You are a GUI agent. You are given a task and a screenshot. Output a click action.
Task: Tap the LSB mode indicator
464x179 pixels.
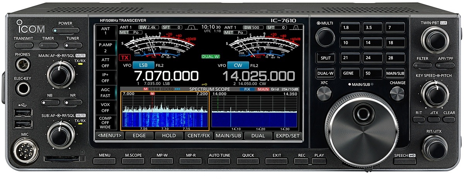[x=143, y=65]
